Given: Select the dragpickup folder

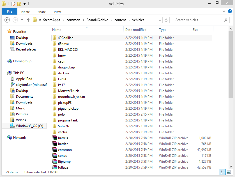Looking at the screenshot, I should 66,67.
